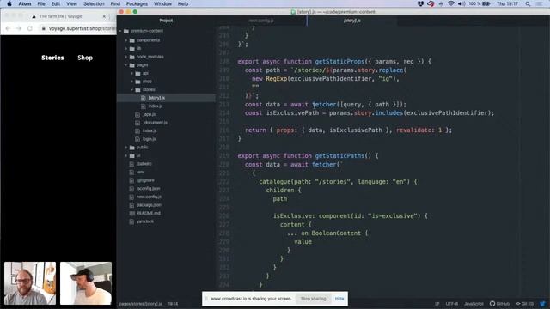Viewport: 550px width, 309px height.
Task: Switch to the next.config.js editor tab
Action: tap(261, 21)
